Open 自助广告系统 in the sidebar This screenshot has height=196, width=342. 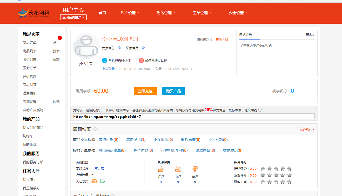(33, 110)
